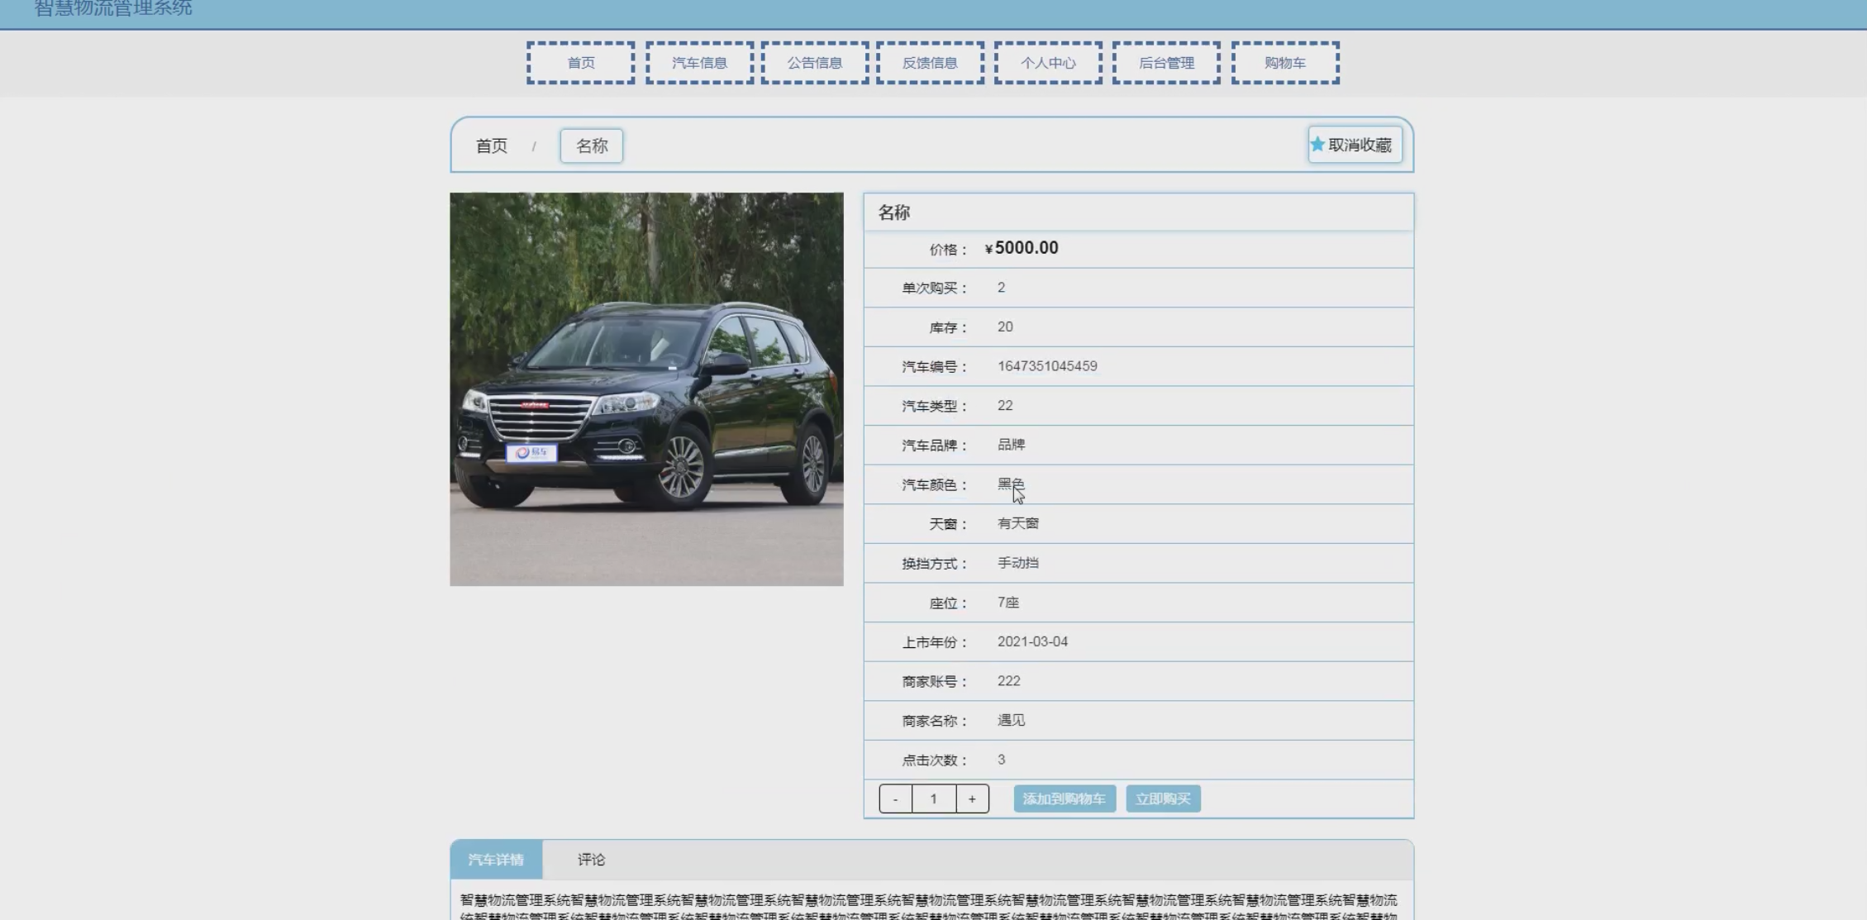Go to 公告信息 navigation item
This screenshot has width=1867, height=920.
point(814,63)
